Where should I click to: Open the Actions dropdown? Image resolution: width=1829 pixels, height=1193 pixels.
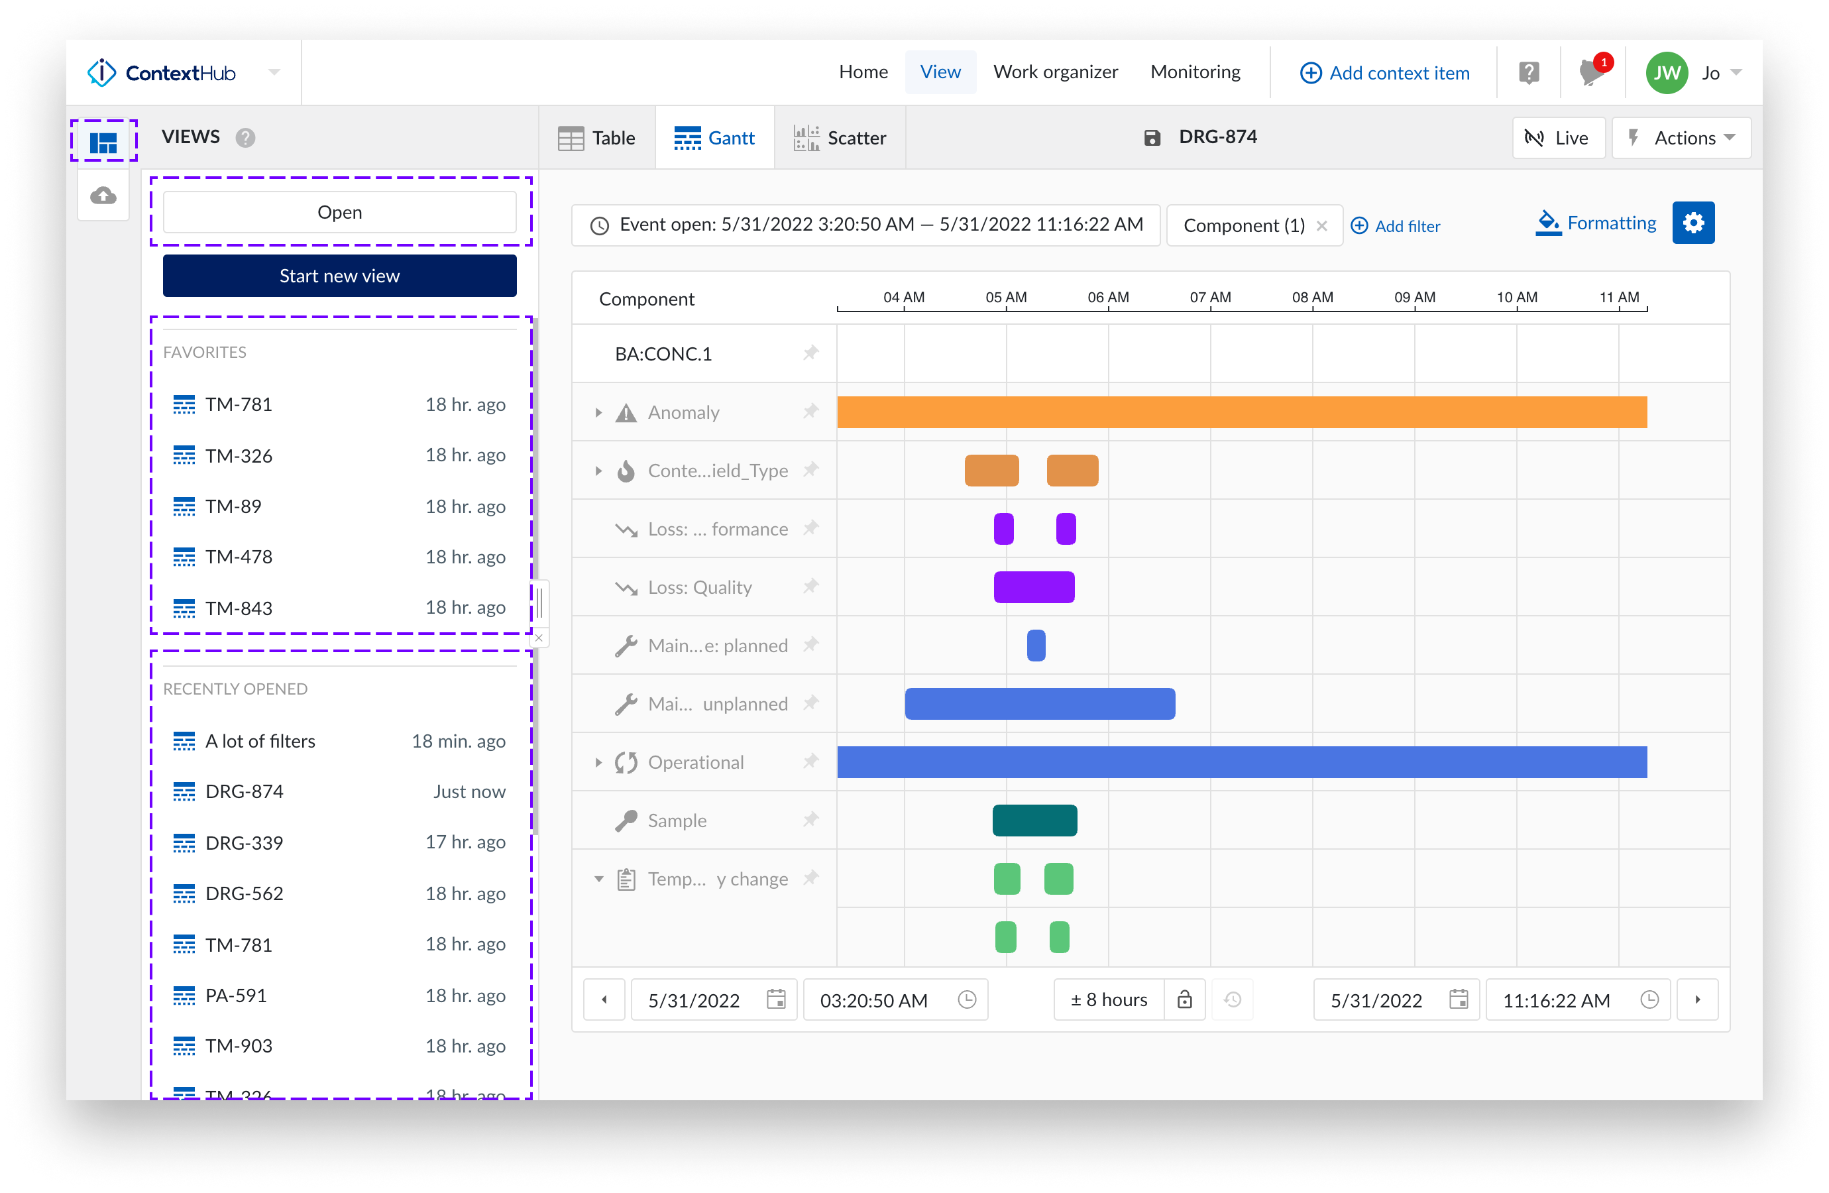click(1681, 138)
